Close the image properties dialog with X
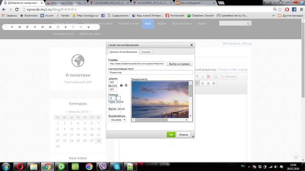Viewport: 305px width, 171px height. coord(192,45)
